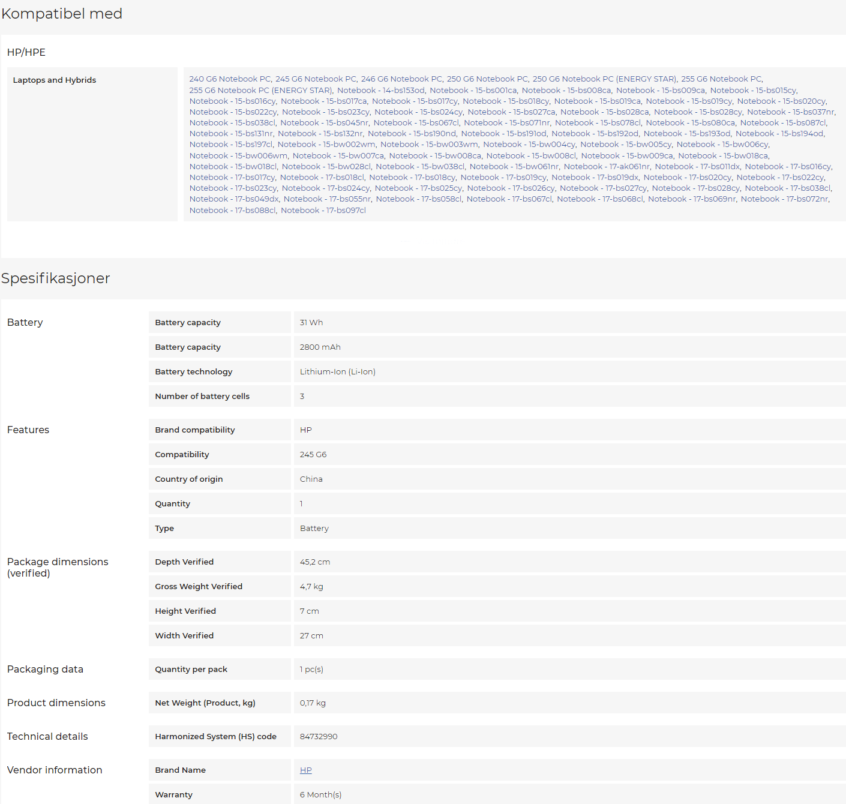This screenshot has height=804, width=846.
Task: Click Notebook - 14-bs153od compatibility link
Action: pyautogui.click(x=380, y=91)
